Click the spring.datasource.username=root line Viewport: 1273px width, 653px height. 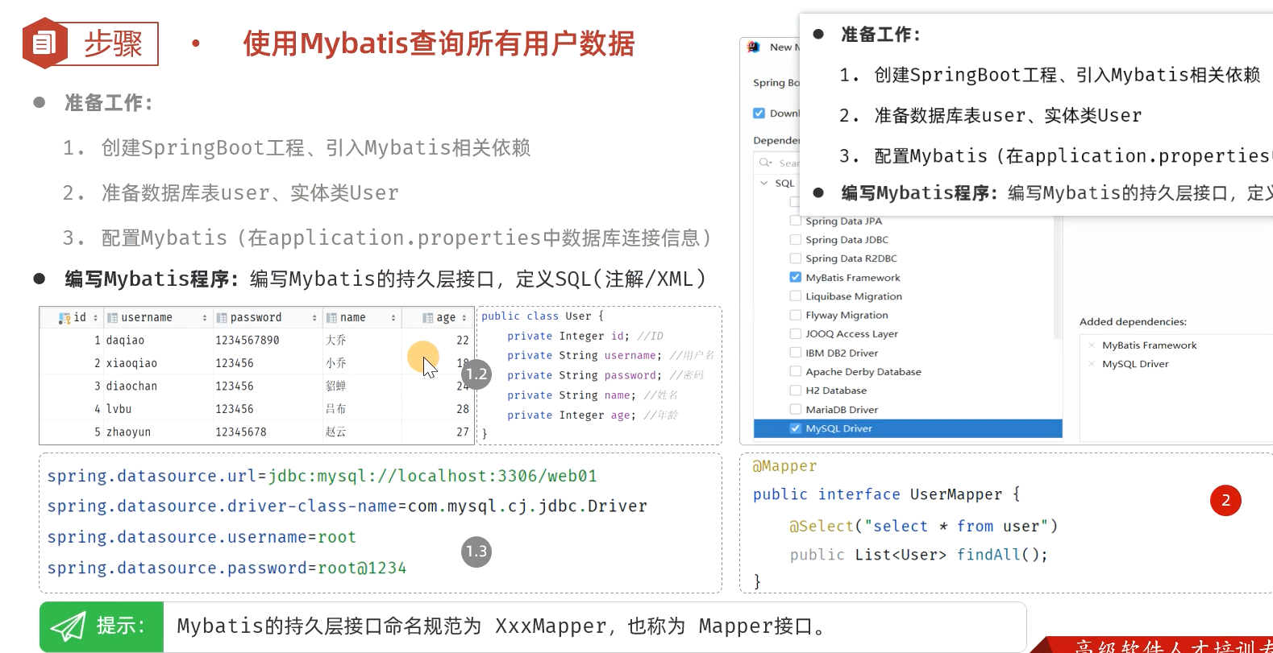pos(202,537)
